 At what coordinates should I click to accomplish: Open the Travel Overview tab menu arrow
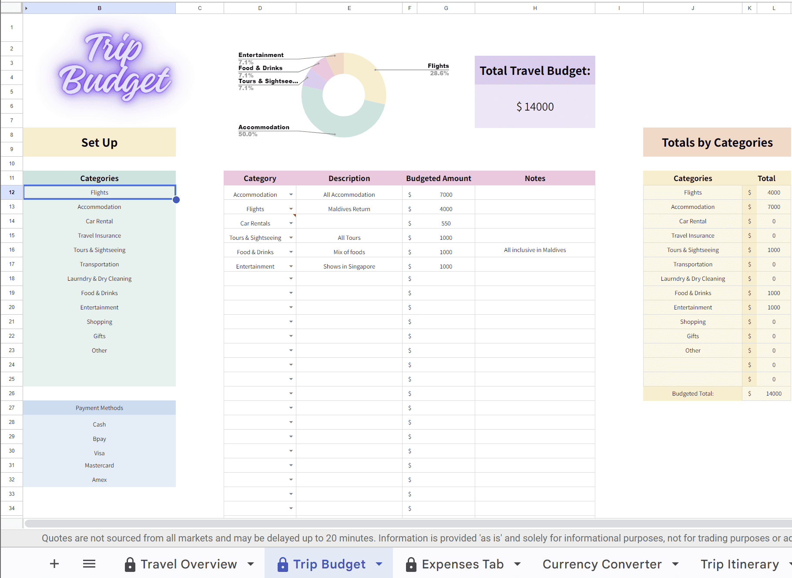(251, 564)
